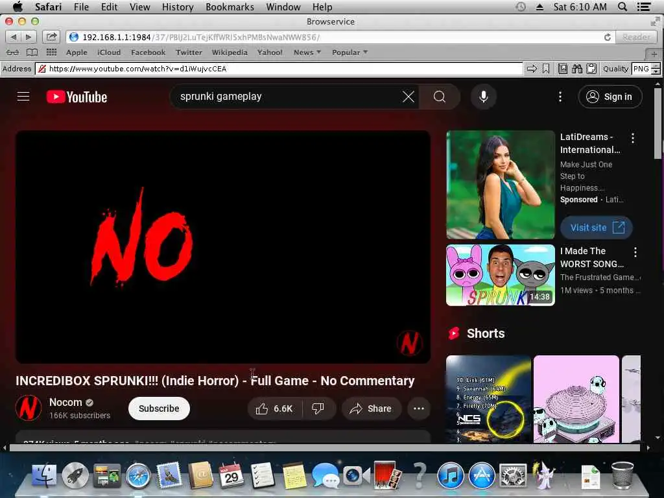Open the Yahoo! bookmark
The width and height of the screenshot is (664, 498).
click(270, 53)
